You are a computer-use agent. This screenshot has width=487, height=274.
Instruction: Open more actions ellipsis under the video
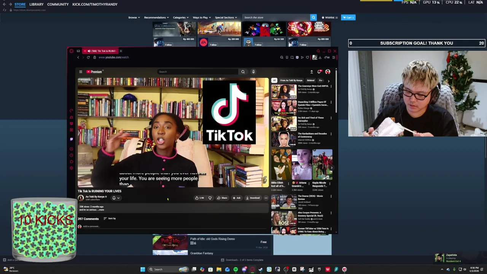266,198
